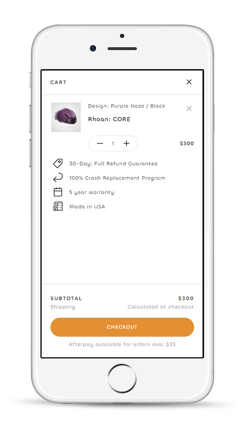Select the 30-Day Full Refund Guarantee text
242x430 pixels.
coord(113,164)
